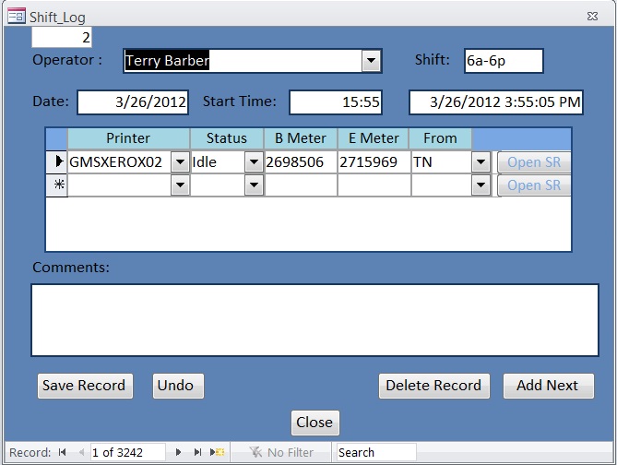
Task: Click the Shift field 6a-6p
Action: point(504,61)
